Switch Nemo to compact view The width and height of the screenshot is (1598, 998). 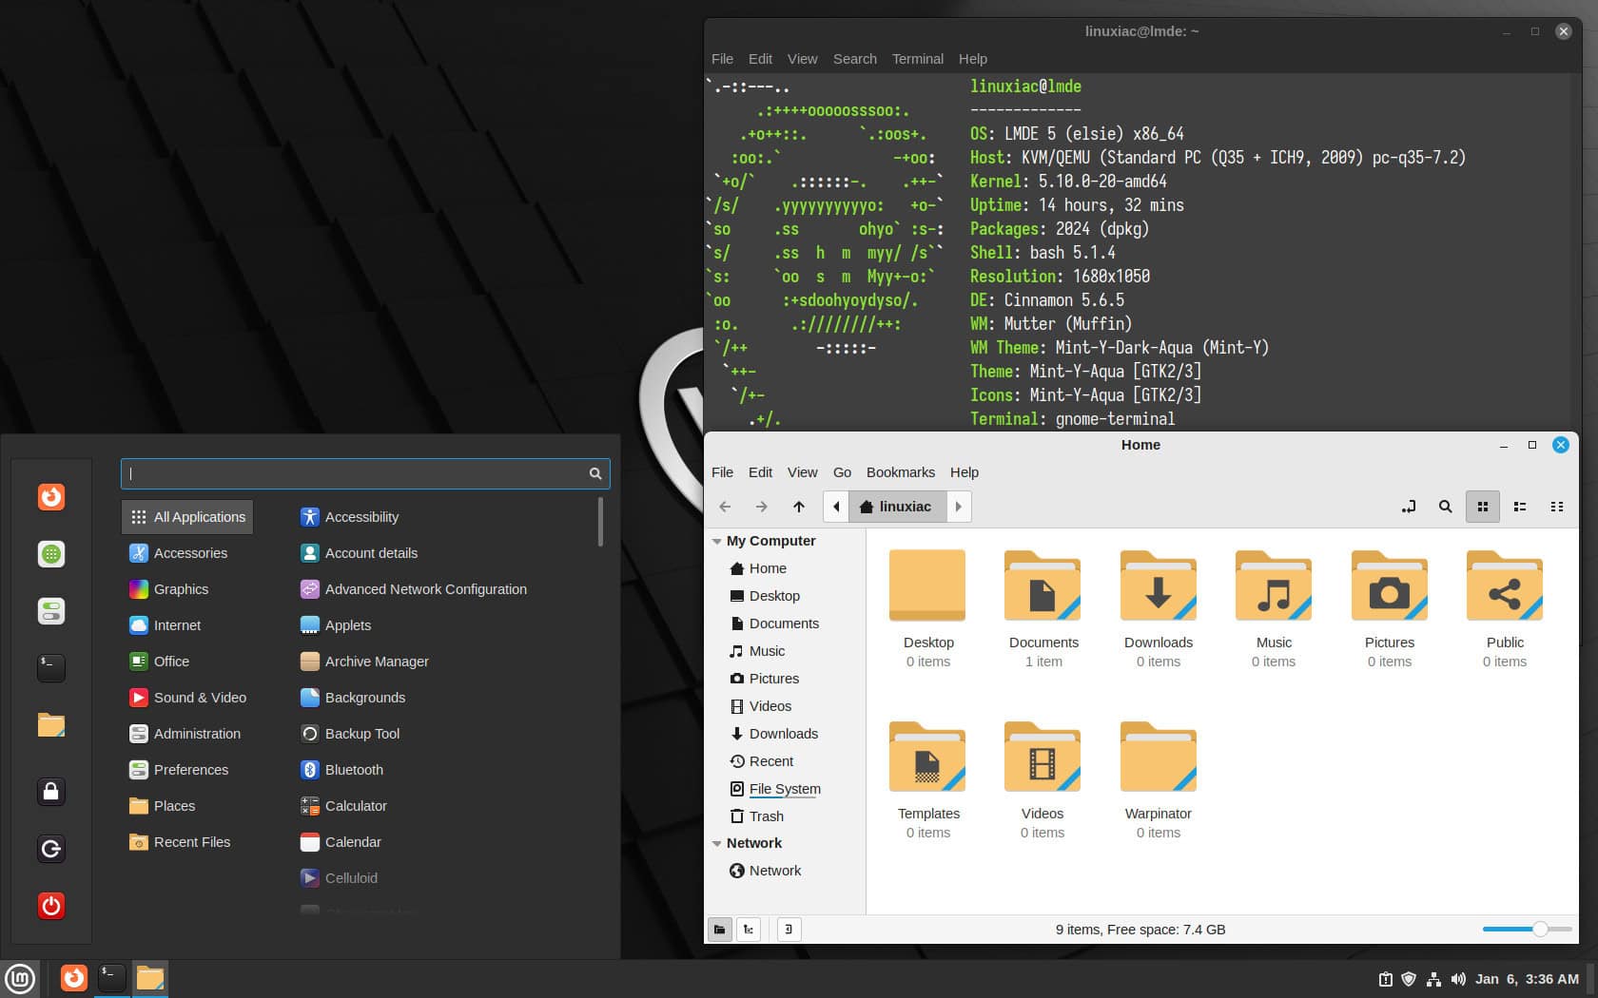pos(1557,507)
